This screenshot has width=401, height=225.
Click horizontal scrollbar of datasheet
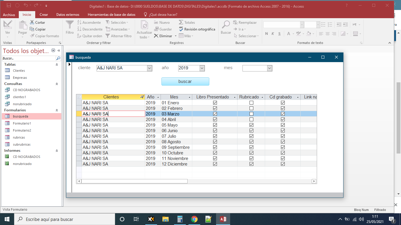(134, 181)
